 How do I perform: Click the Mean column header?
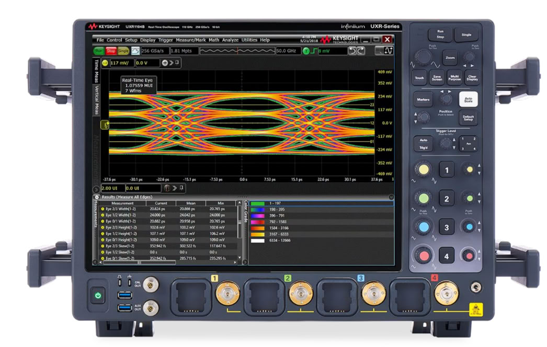coord(191,203)
